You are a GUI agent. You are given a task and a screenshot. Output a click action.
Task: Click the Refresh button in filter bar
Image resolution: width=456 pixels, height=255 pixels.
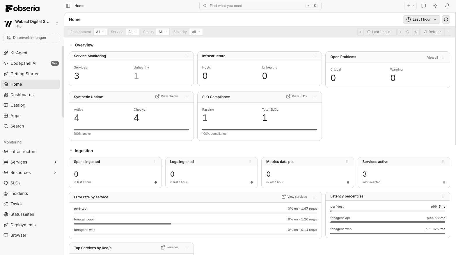[x=432, y=32]
